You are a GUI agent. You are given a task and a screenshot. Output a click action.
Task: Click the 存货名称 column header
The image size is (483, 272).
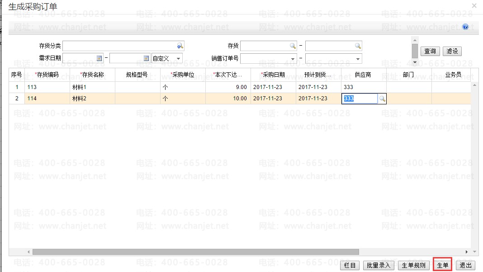(92, 75)
